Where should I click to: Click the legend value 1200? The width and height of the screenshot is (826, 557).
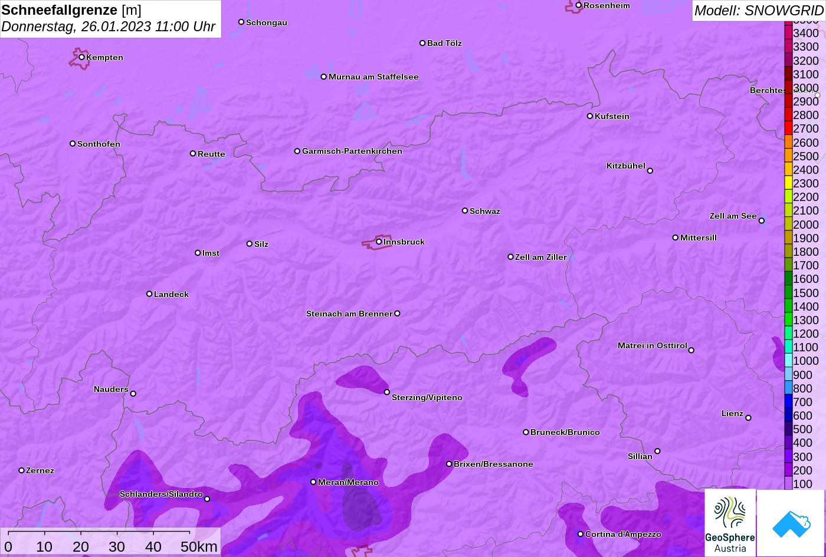(x=806, y=334)
